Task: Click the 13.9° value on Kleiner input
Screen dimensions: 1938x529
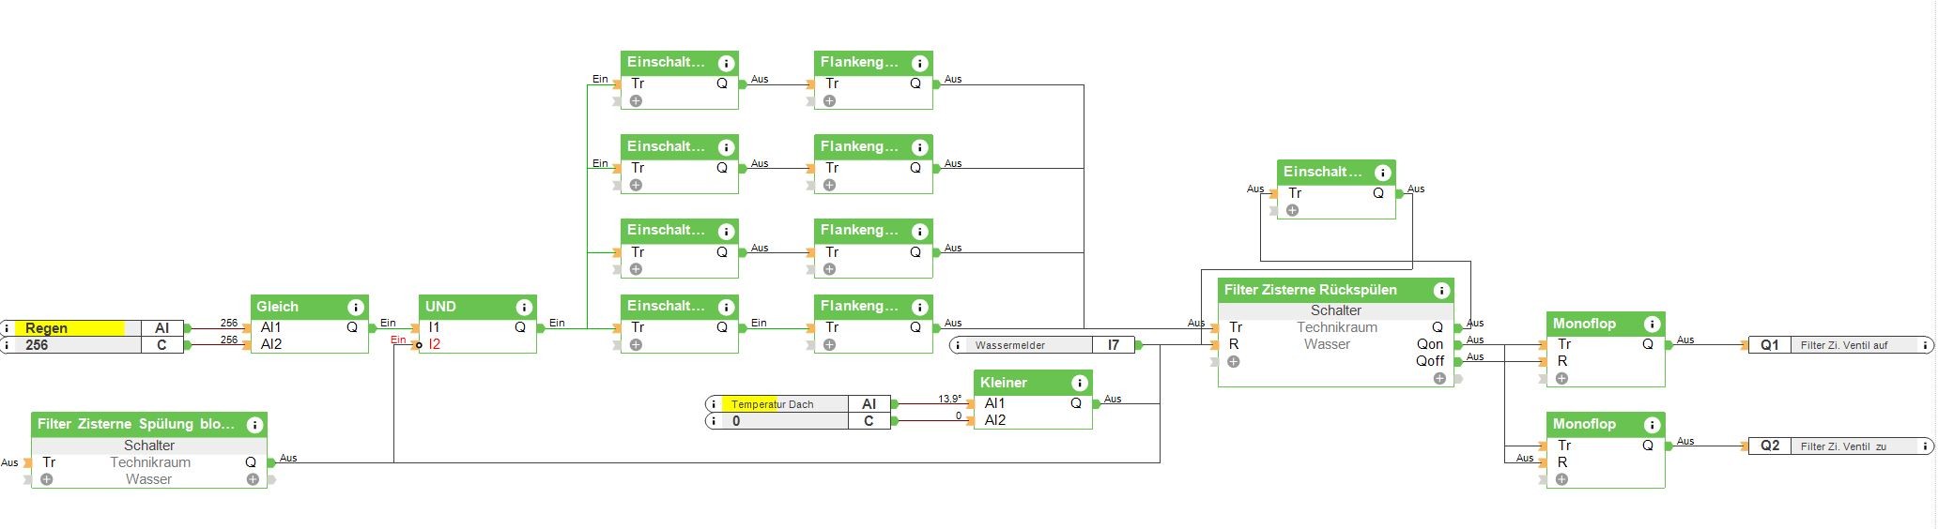Action: tap(949, 399)
